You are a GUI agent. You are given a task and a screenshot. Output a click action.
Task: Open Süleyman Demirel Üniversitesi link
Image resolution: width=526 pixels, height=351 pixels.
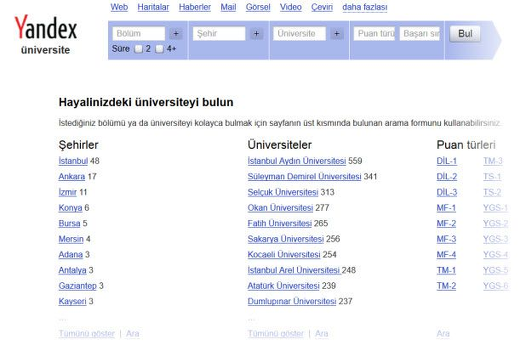coord(305,176)
